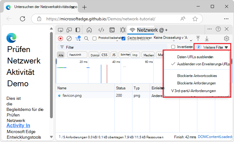Click the red load event line in timeline
This screenshot has height=142, width=234.
(107, 74)
